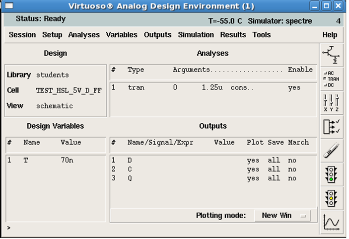The width and height of the screenshot is (349, 239).
Task: Open the window menu icon in title bar
Action: (9, 5)
